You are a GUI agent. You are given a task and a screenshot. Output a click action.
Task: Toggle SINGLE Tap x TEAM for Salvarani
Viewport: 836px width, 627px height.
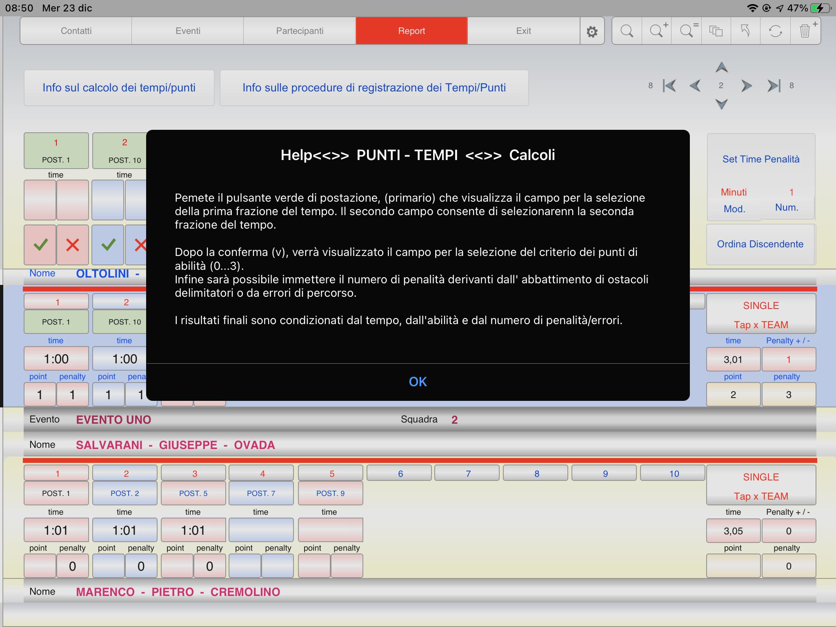coord(761,486)
